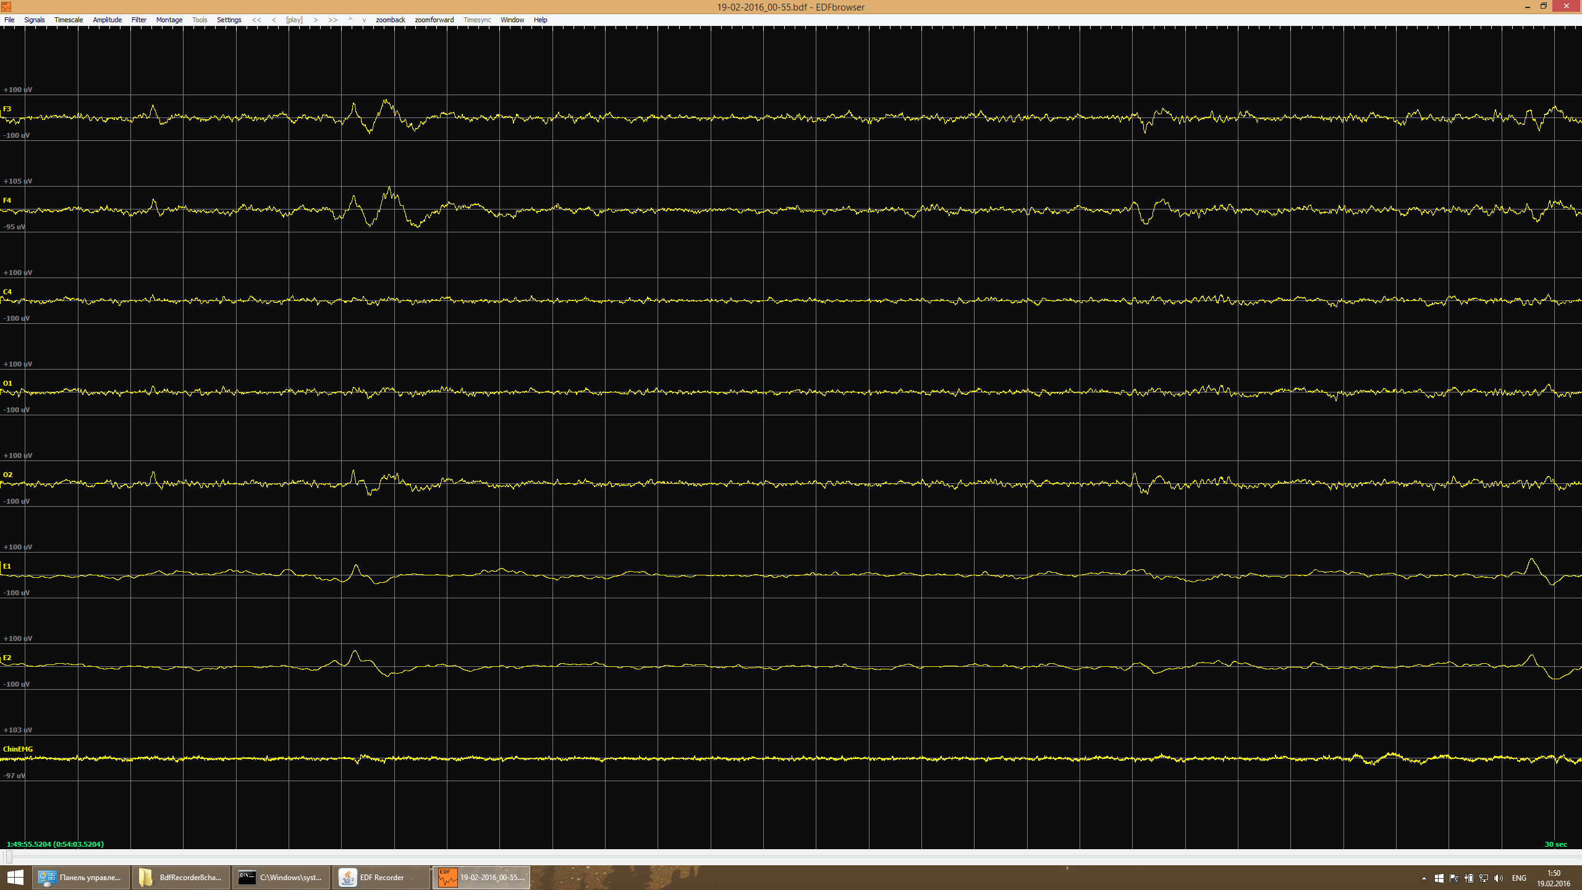Click the battery power tray icon

(1469, 878)
